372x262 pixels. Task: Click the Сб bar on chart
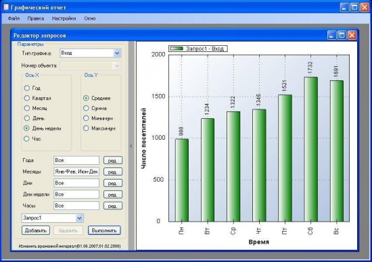[x=311, y=149]
